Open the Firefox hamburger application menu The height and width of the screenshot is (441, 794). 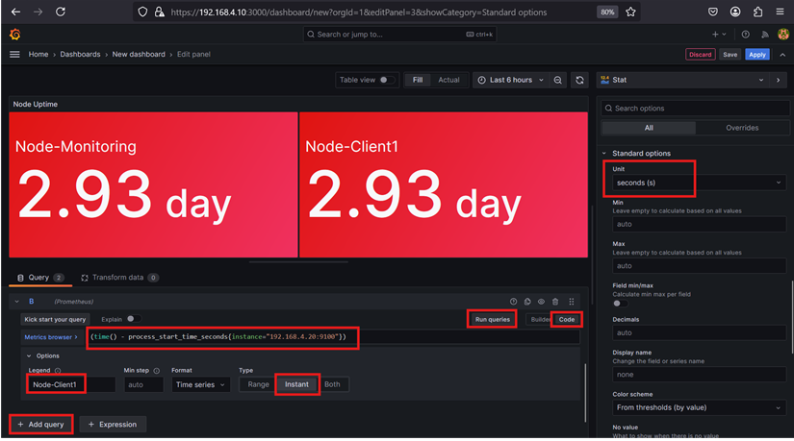click(780, 12)
